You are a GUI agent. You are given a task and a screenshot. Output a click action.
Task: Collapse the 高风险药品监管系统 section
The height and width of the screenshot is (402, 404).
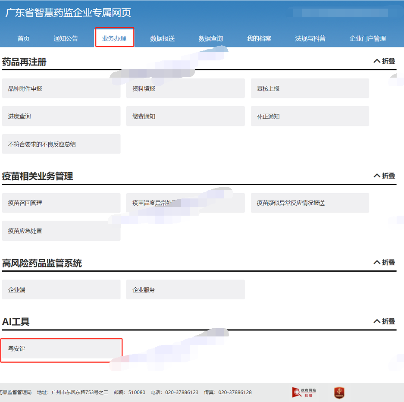[x=384, y=262]
